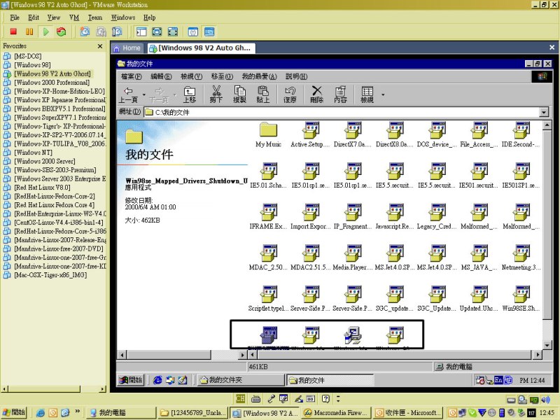560x420 pixels.
Task: Click the file list scroll up arrow
Action: click(547, 125)
